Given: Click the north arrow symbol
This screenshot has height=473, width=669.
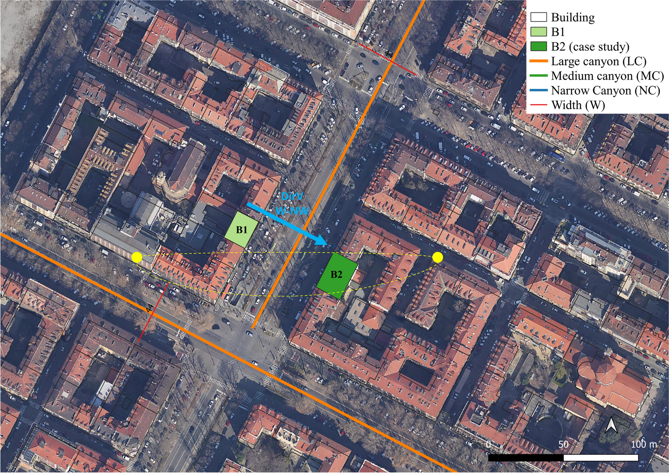Looking at the screenshot, I should [x=612, y=426].
